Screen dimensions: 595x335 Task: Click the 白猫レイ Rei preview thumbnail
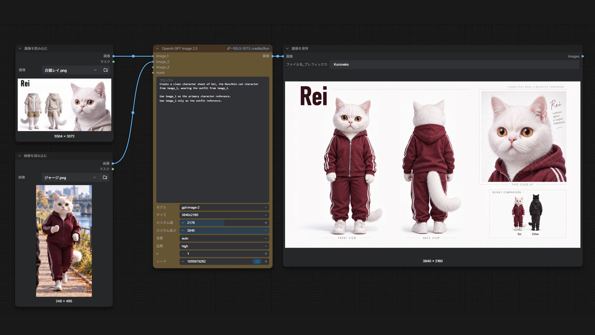tap(64, 105)
